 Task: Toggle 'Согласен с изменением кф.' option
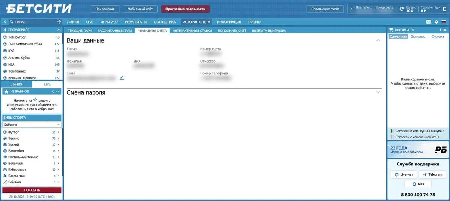(417, 137)
